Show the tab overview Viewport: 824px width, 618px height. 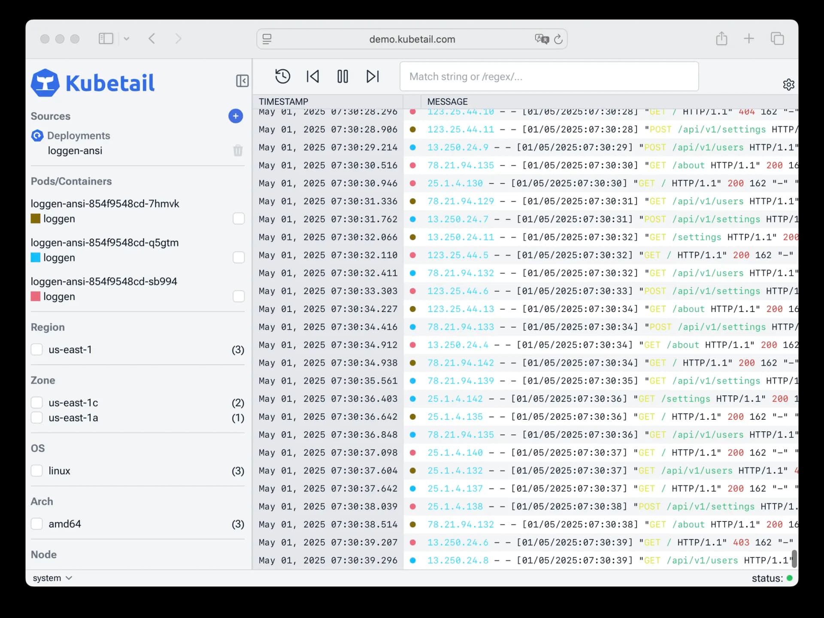coord(777,38)
